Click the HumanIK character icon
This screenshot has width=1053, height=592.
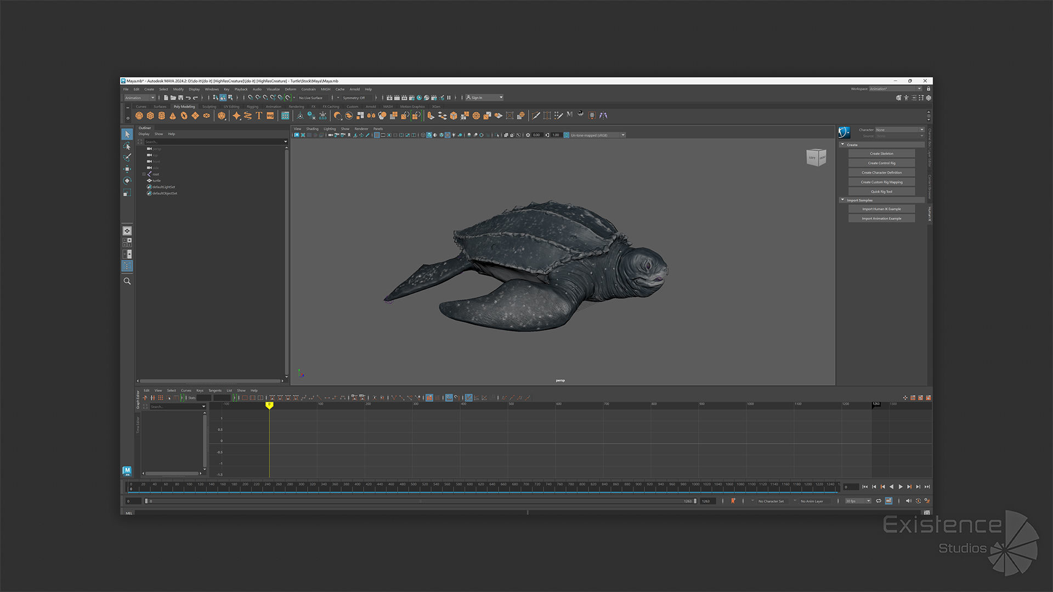[x=844, y=132]
